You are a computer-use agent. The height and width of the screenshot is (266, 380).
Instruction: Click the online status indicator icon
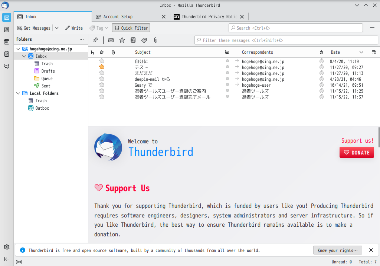click(x=19, y=262)
